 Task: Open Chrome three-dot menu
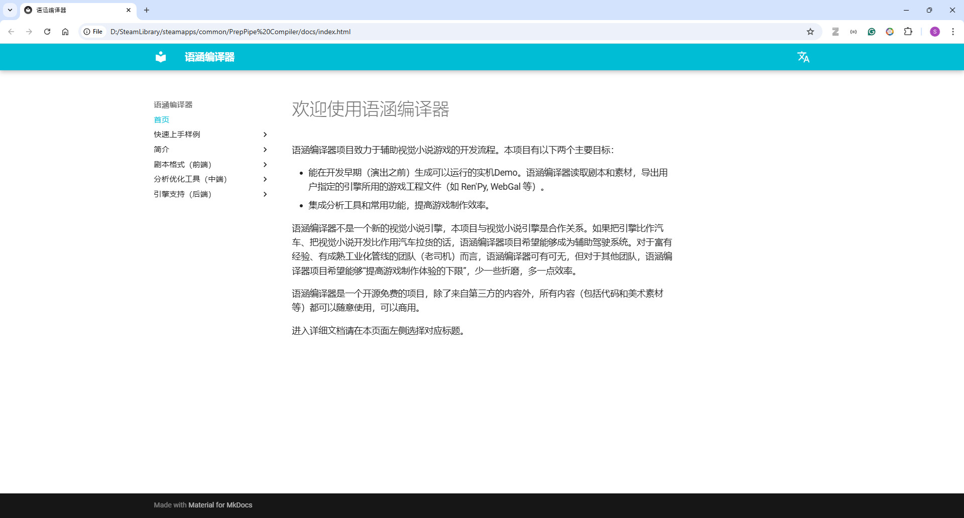click(952, 32)
